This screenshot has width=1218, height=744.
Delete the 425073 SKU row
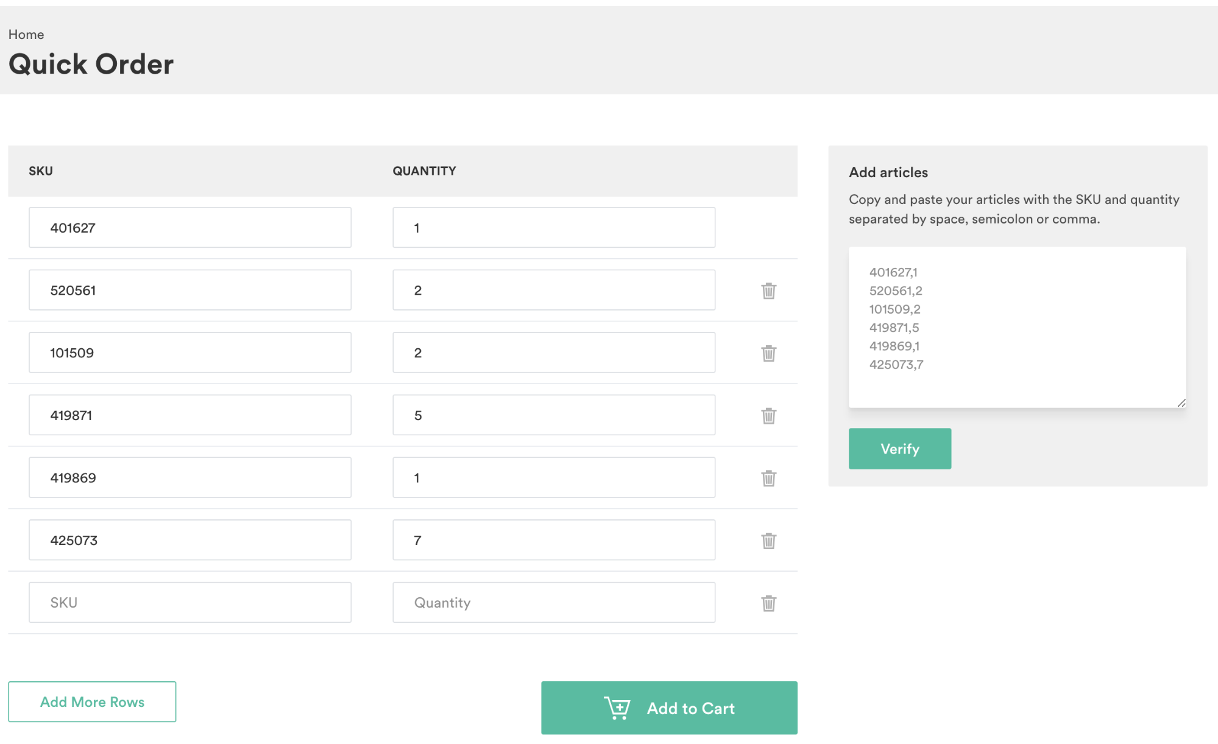click(768, 541)
